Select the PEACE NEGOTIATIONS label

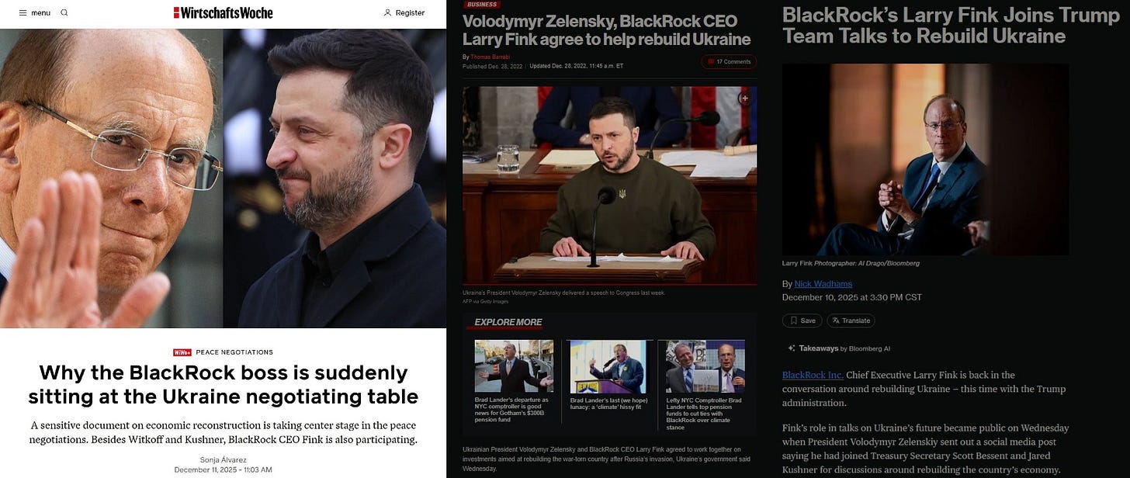[234, 352]
